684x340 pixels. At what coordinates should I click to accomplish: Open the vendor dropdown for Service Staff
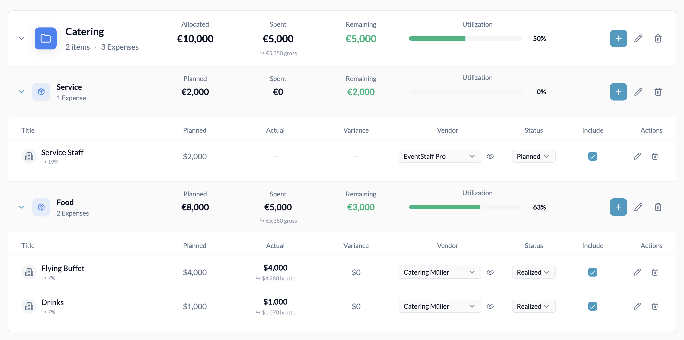pyautogui.click(x=439, y=156)
